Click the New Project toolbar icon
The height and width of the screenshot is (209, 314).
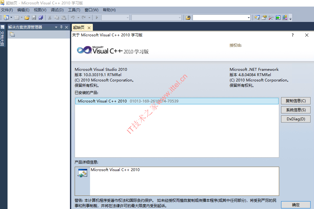[6, 18]
